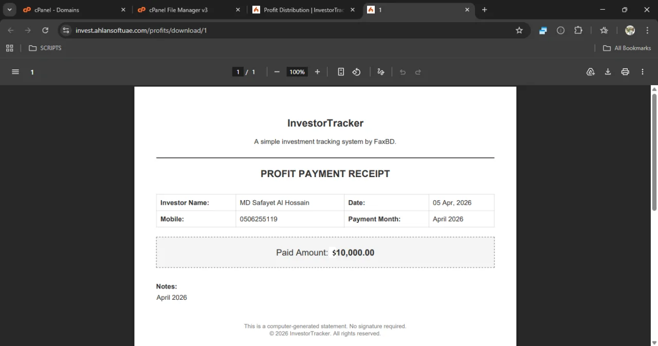Click the Fit to page icon
The height and width of the screenshot is (346, 658).
coord(341,72)
